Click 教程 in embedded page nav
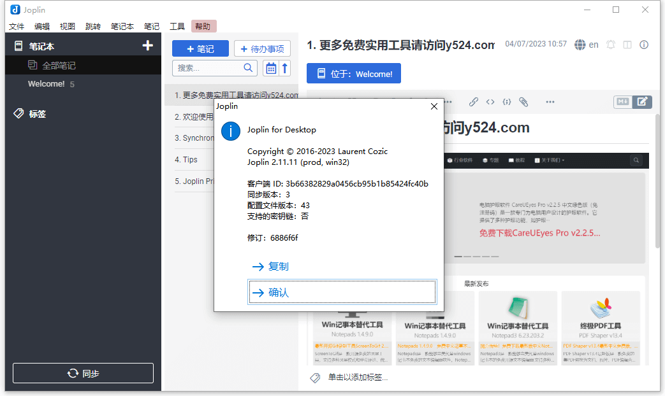Image resolution: width=665 pixels, height=396 pixels. [x=517, y=160]
